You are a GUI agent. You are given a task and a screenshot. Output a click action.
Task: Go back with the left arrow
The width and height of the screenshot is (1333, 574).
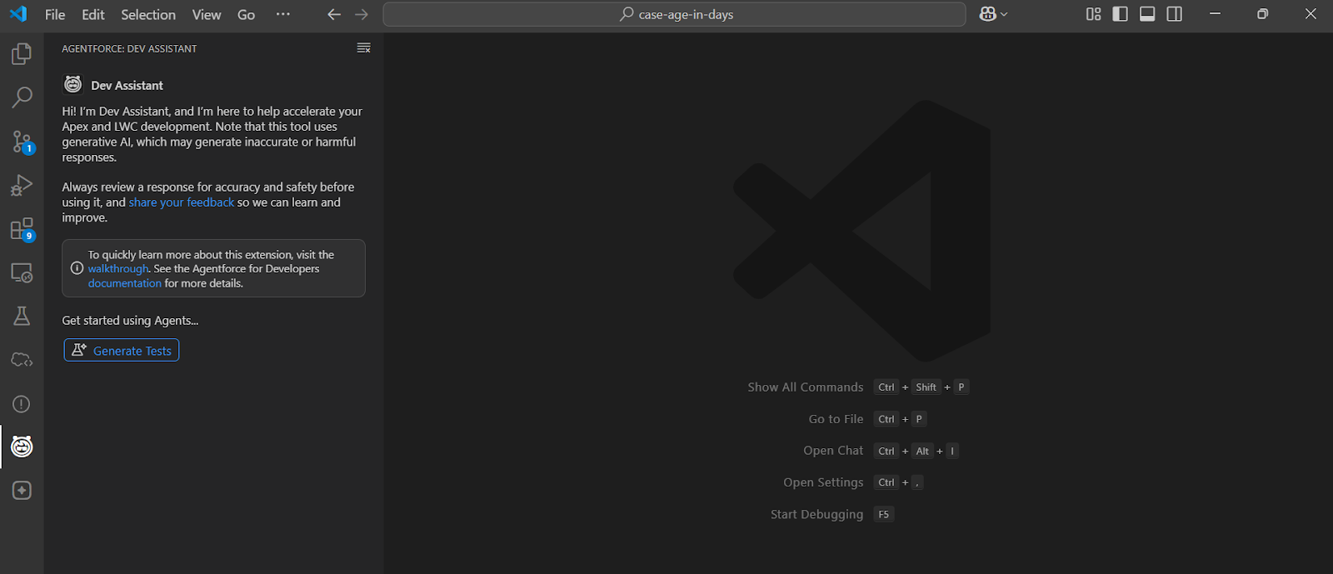334,14
